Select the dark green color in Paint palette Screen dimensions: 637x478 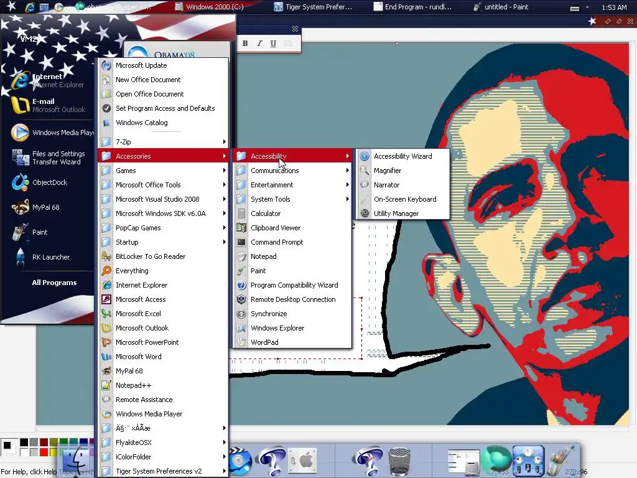point(64,443)
